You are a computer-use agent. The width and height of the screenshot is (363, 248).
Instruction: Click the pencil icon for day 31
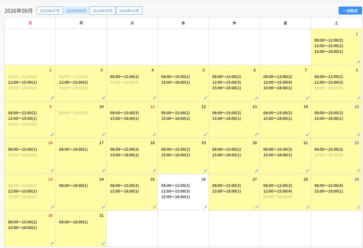pos(103,243)
